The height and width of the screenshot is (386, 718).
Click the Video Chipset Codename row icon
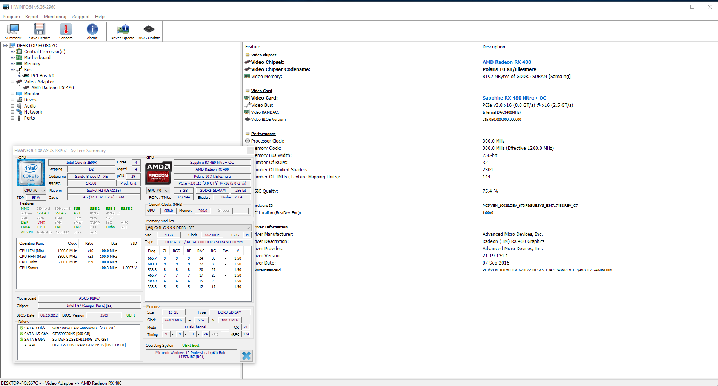coord(248,69)
